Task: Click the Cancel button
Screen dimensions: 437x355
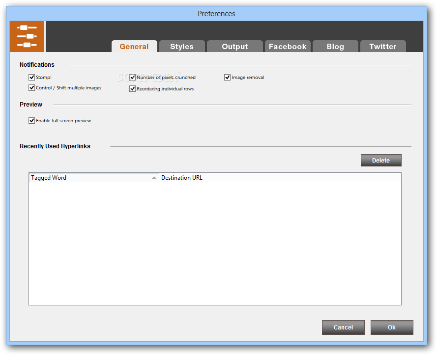Action: click(343, 328)
